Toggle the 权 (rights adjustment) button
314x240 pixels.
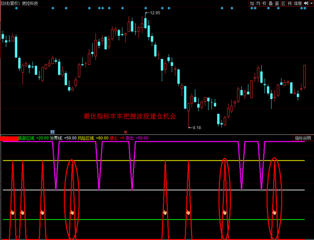click(264, 3)
